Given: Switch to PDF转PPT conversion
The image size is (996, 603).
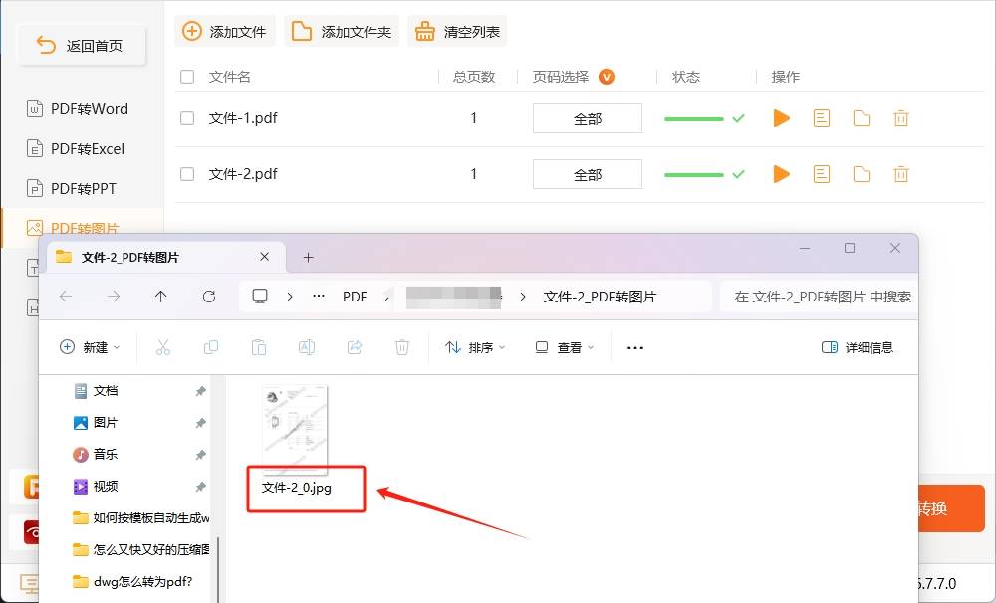Looking at the screenshot, I should [85, 188].
